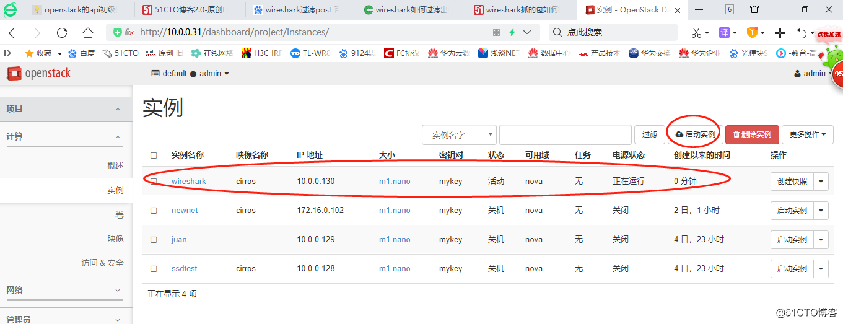Check the juan instance checkbox

click(x=154, y=240)
